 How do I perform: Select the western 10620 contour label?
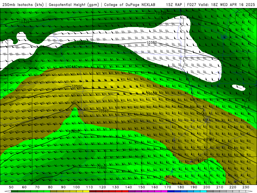[74, 132]
